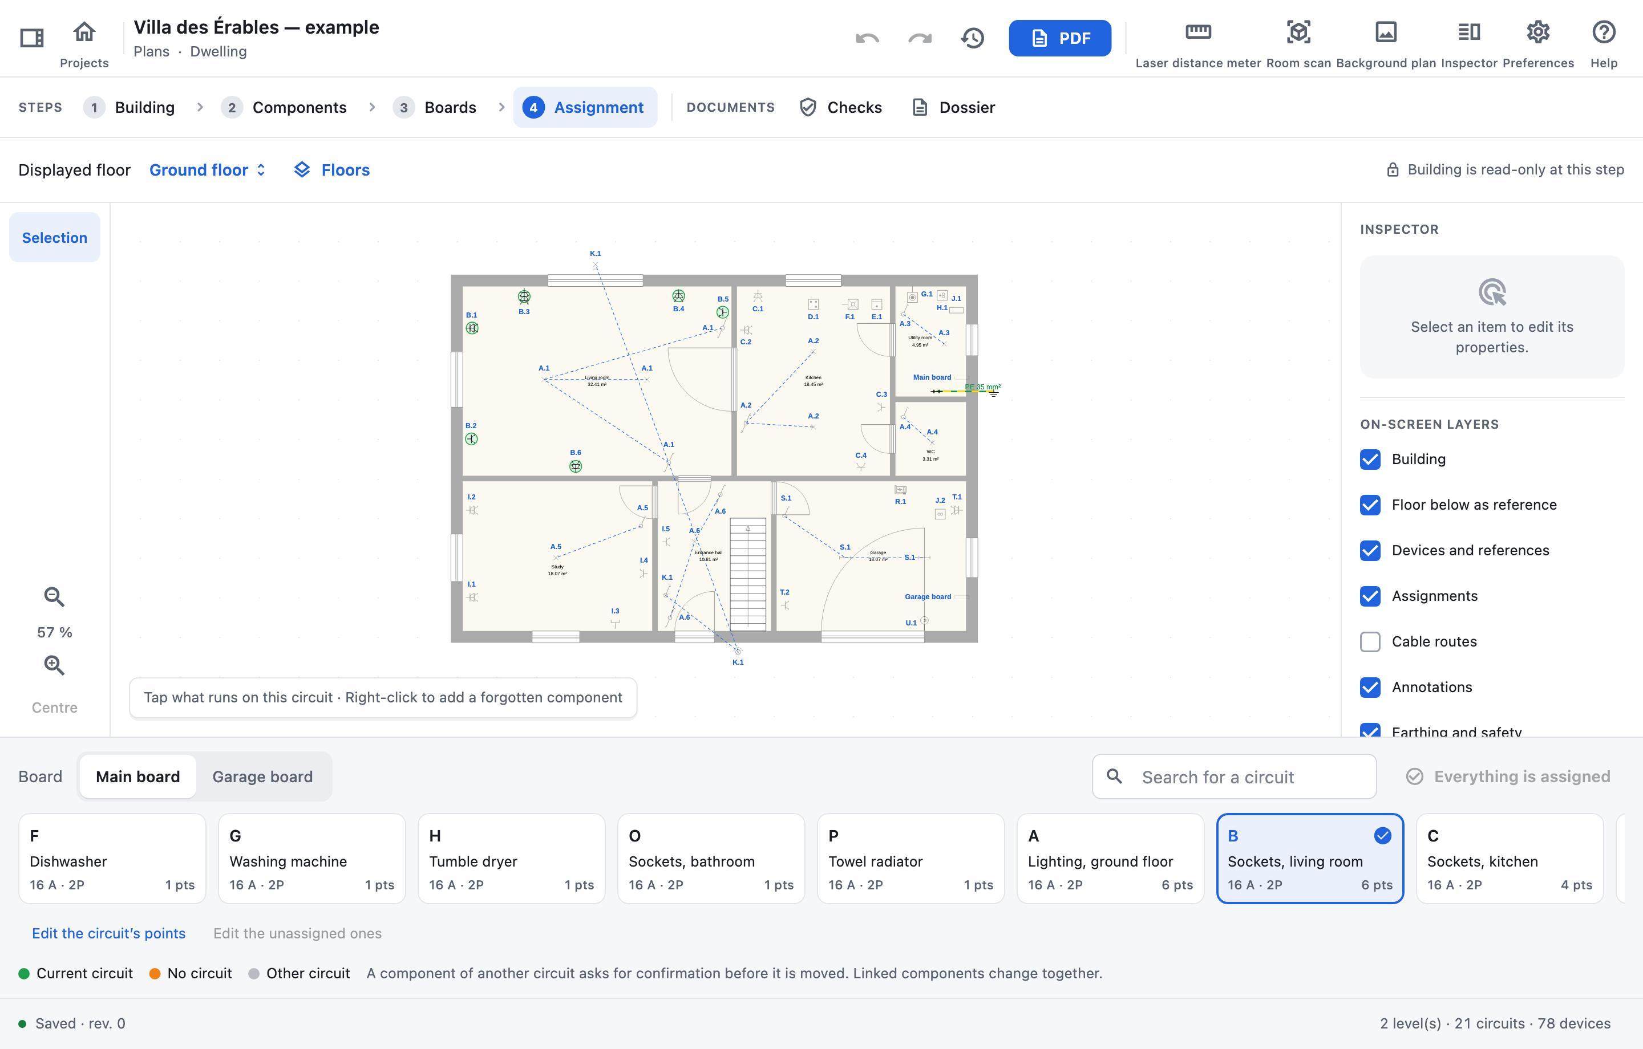This screenshot has width=1643, height=1049.
Task: Open the Projects home icon
Action: coord(84,32)
